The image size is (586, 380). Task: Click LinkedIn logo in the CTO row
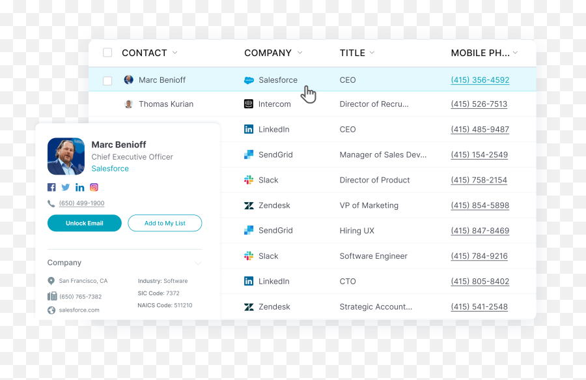(249, 281)
